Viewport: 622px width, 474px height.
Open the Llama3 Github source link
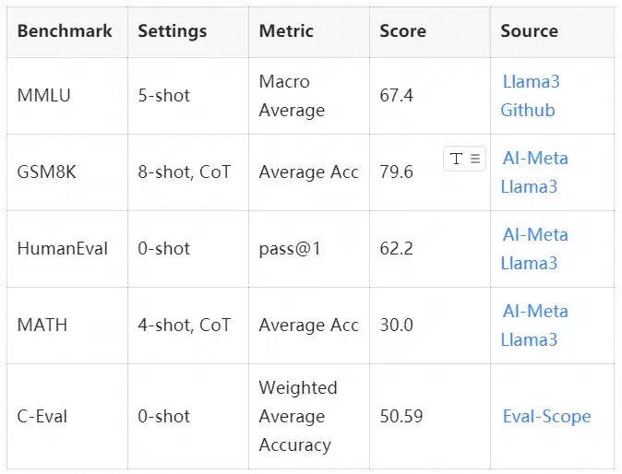(x=531, y=96)
